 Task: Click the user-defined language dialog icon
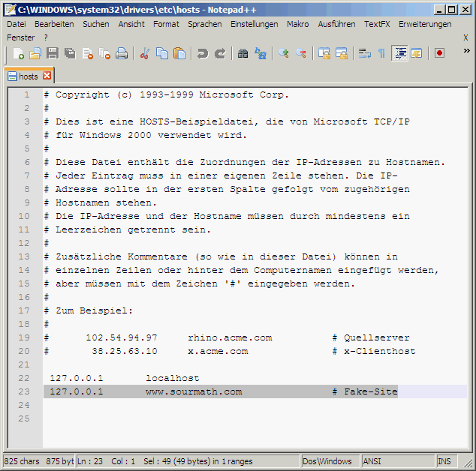(x=417, y=54)
